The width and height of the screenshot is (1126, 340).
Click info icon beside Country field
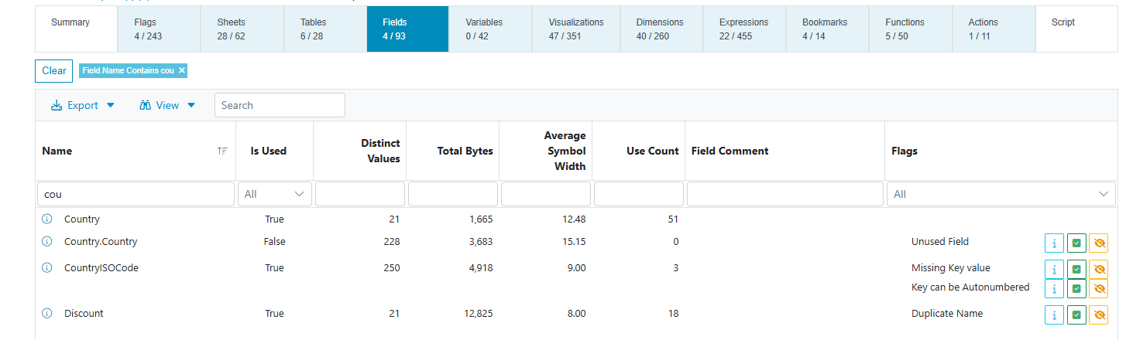(x=46, y=219)
